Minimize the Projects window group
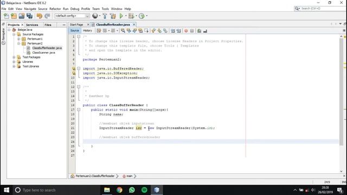 tap(64, 25)
